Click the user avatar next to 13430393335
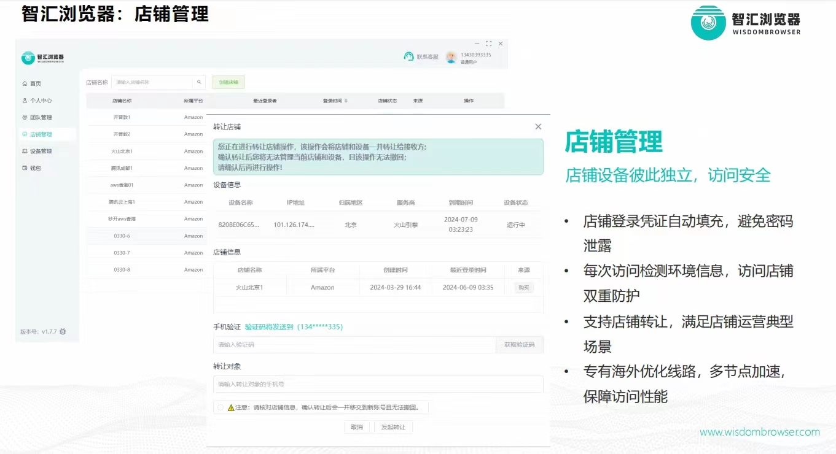This screenshot has width=836, height=454. coord(451,57)
